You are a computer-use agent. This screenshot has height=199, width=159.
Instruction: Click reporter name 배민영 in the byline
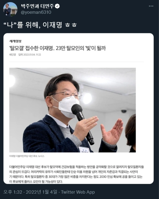pos(13,55)
